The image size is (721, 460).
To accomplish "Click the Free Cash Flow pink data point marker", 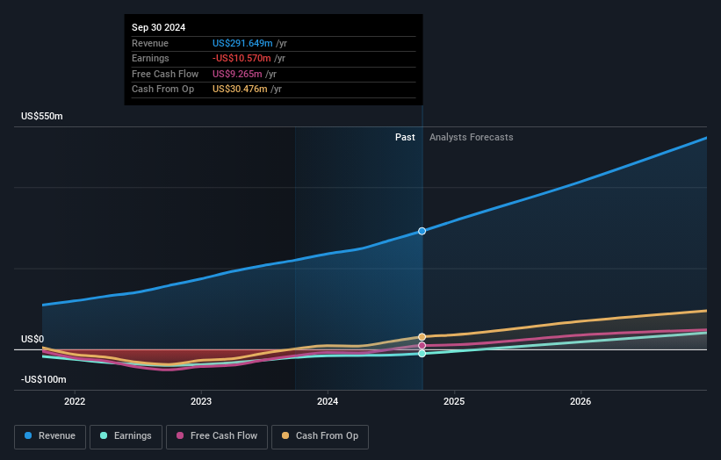I will (422, 346).
